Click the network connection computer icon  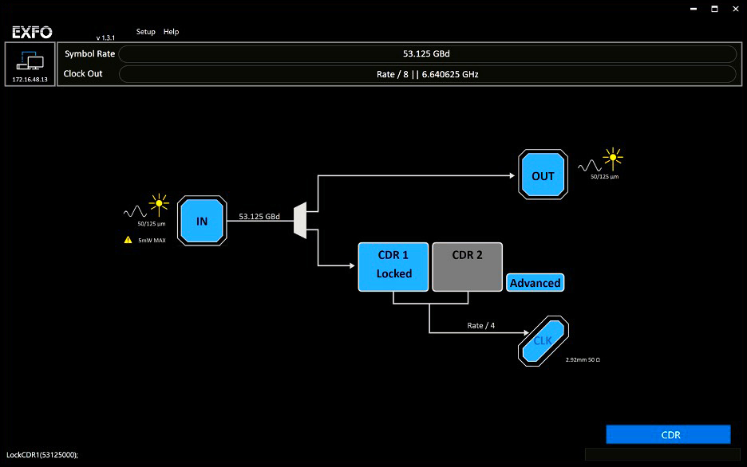tap(30, 61)
